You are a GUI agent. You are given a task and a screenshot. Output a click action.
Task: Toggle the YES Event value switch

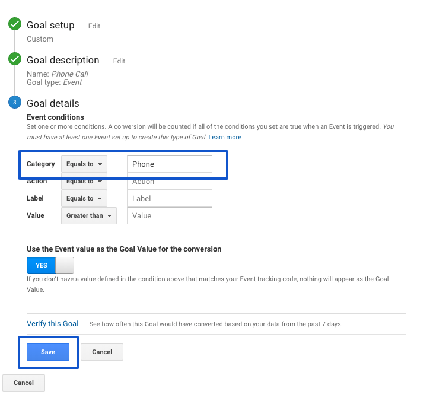[x=50, y=265]
